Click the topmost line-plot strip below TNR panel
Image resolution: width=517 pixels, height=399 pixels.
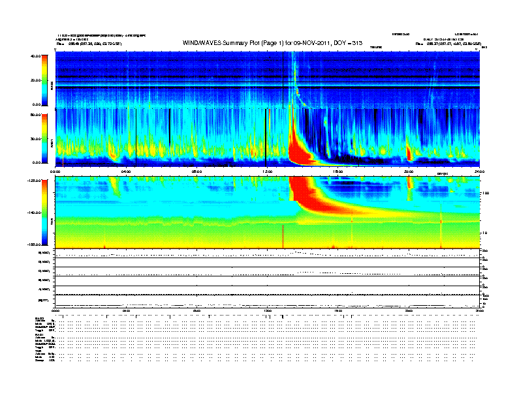[268, 253]
